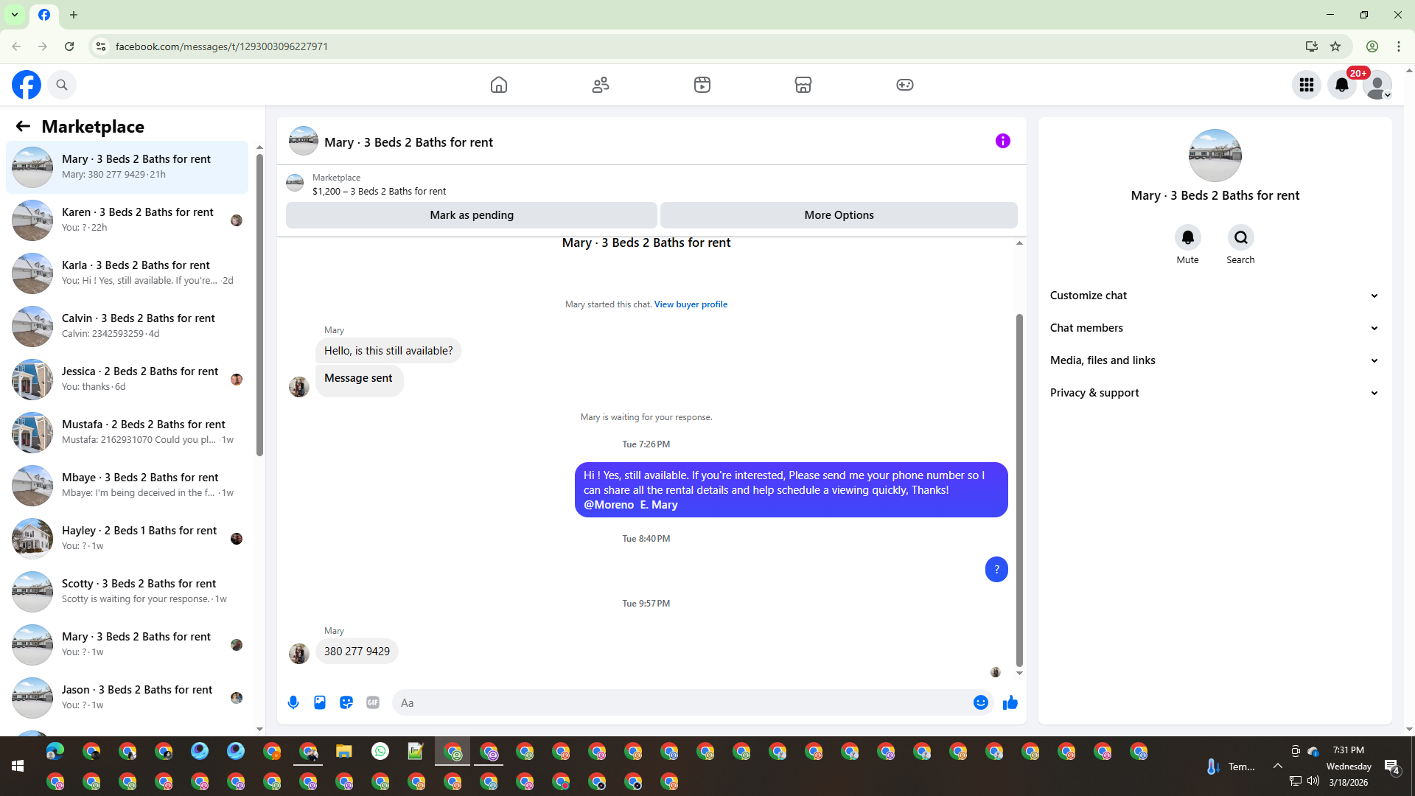Open the emoji picker in message box
Image resolution: width=1415 pixels, height=796 pixels.
(980, 702)
